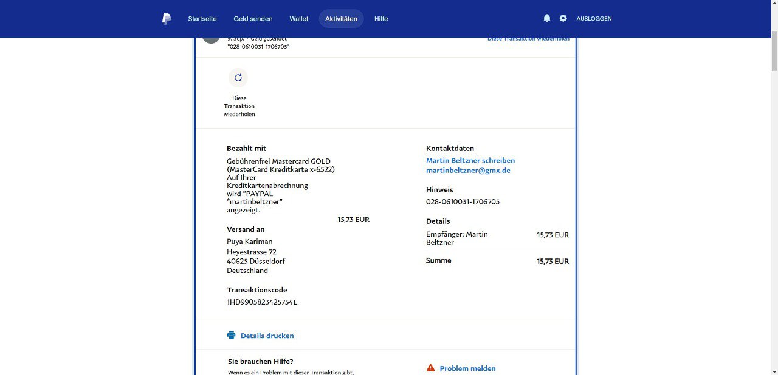The image size is (778, 375).
Task: Click the martinbeltzner@gmx.de email link
Action: [468, 171]
